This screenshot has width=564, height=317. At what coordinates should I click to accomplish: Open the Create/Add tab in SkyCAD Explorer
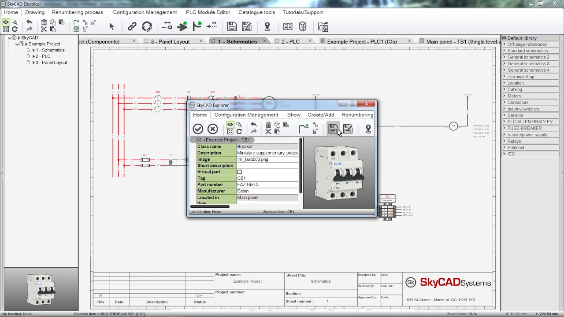coord(321,115)
